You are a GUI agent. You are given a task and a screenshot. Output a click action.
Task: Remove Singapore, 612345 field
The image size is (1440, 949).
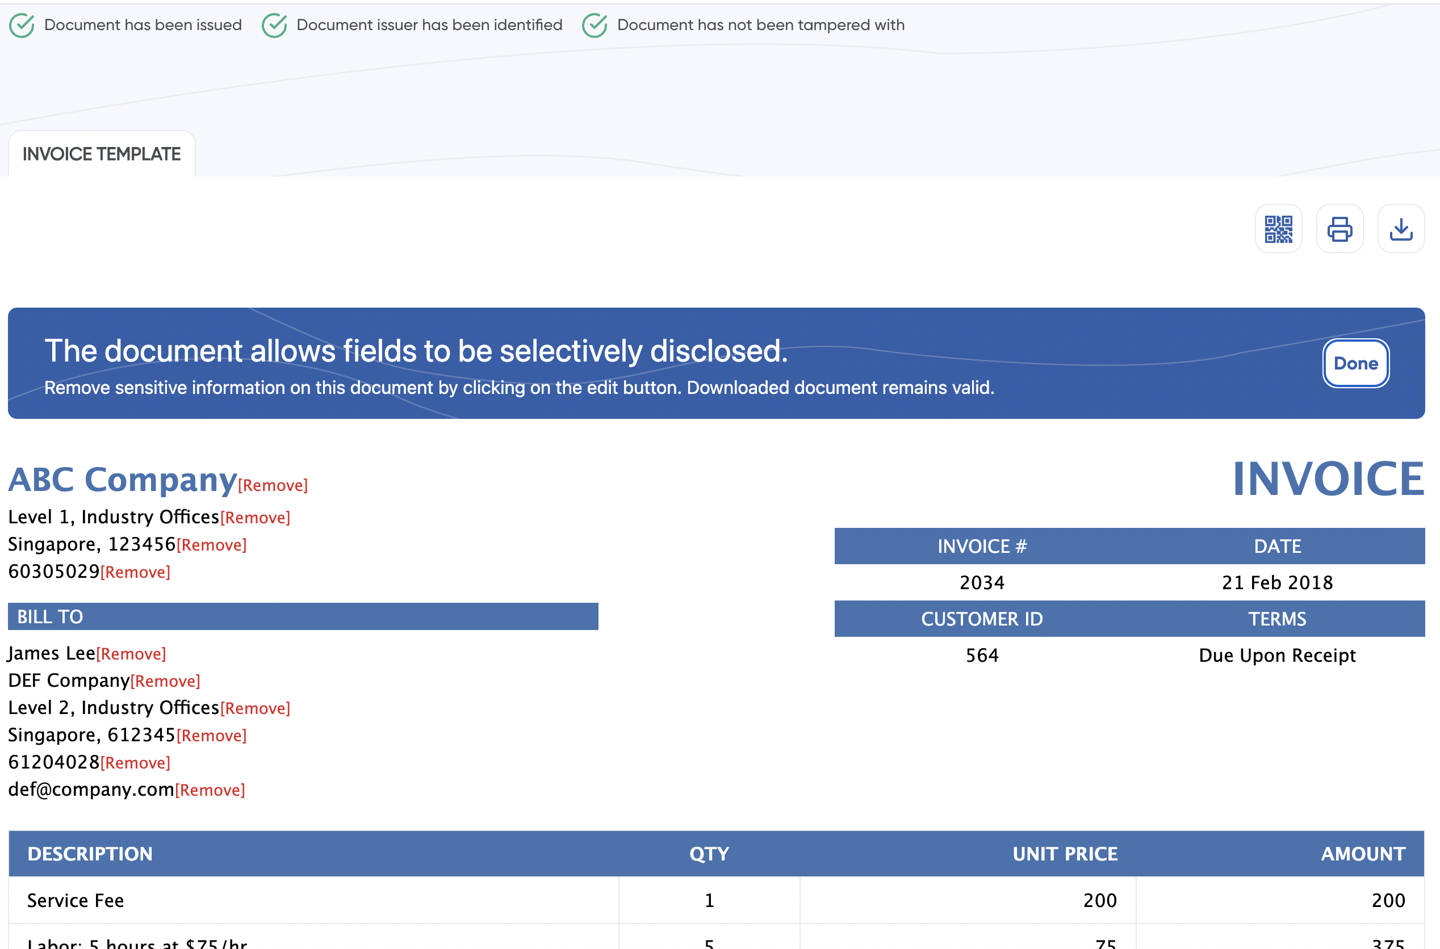tap(212, 736)
